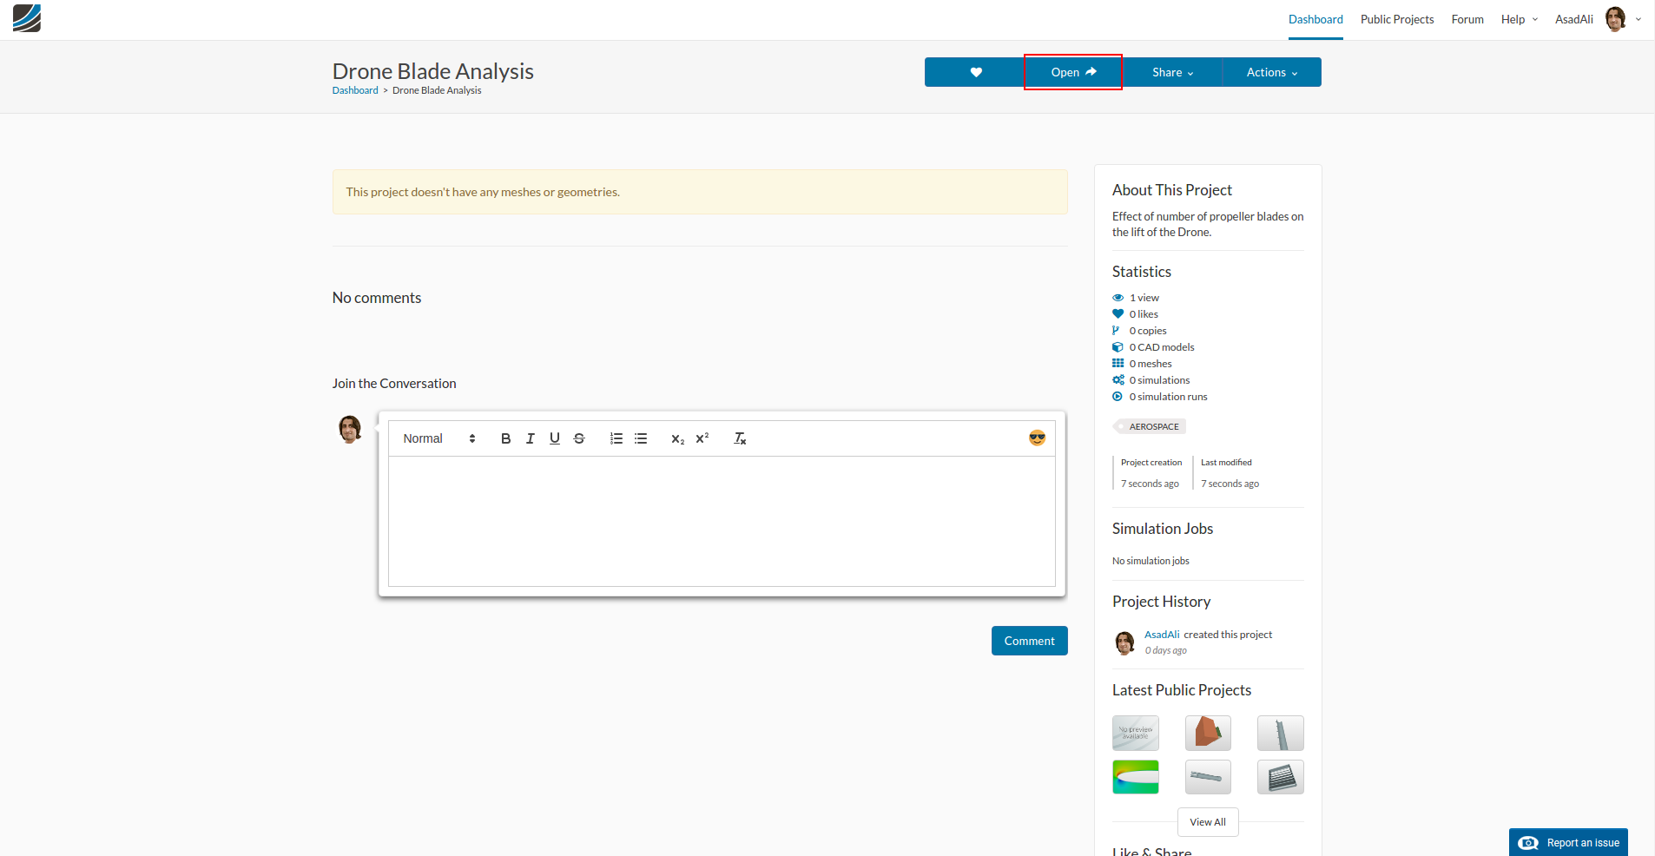This screenshot has width=1655, height=856.
Task: Open the dark grille project thumbnail
Action: click(1281, 777)
